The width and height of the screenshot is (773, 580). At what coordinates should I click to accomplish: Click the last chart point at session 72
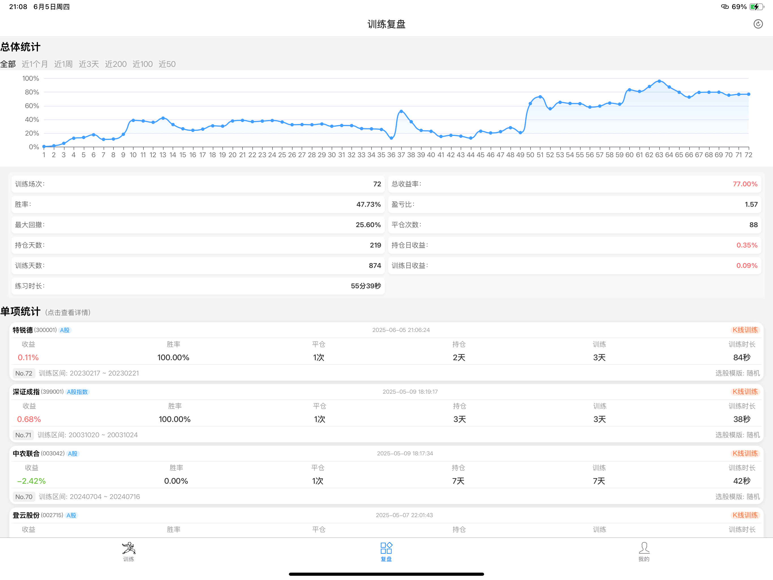pyautogui.click(x=749, y=94)
